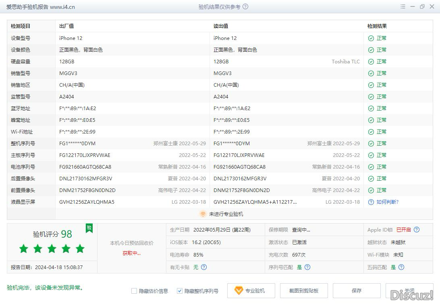This screenshot has width=440, height=305.
Task: Click the 正常 check icon for 销售地区
Action: coord(371,85)
